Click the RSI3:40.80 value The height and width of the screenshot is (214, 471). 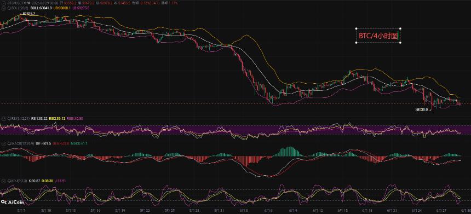(75, 119)
